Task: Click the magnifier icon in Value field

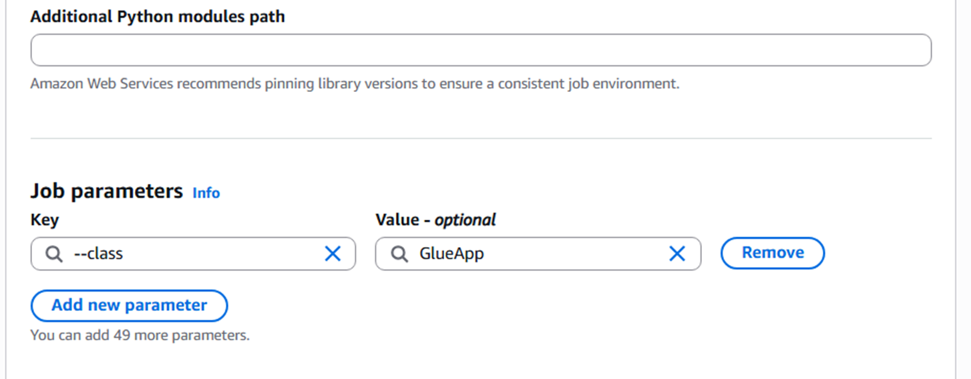Action: click(x=399, y=254)
